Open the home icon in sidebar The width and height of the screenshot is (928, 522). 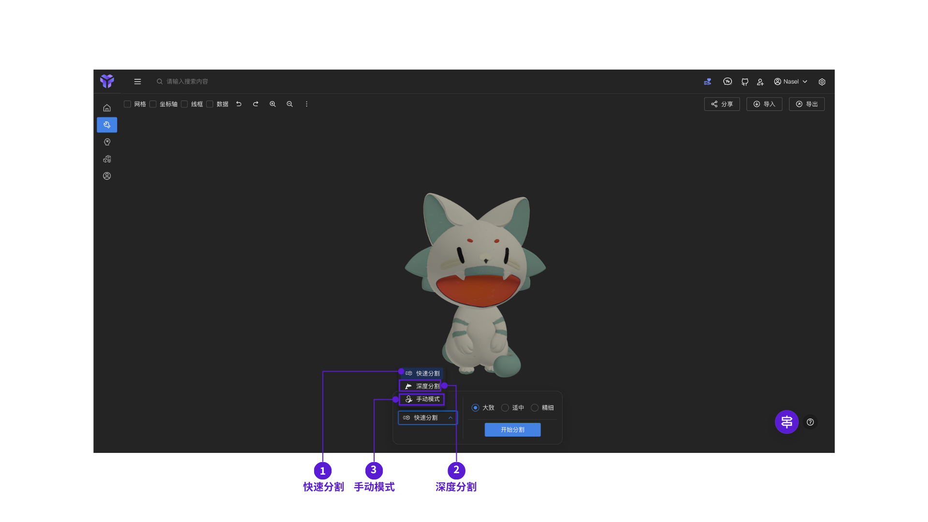click(107, 108)
